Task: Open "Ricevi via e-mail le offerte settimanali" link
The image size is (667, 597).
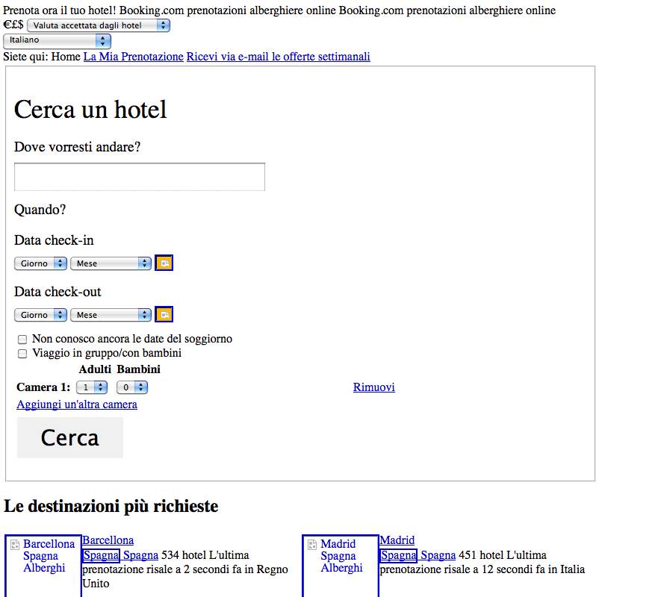Action: (x=278, y=57)
